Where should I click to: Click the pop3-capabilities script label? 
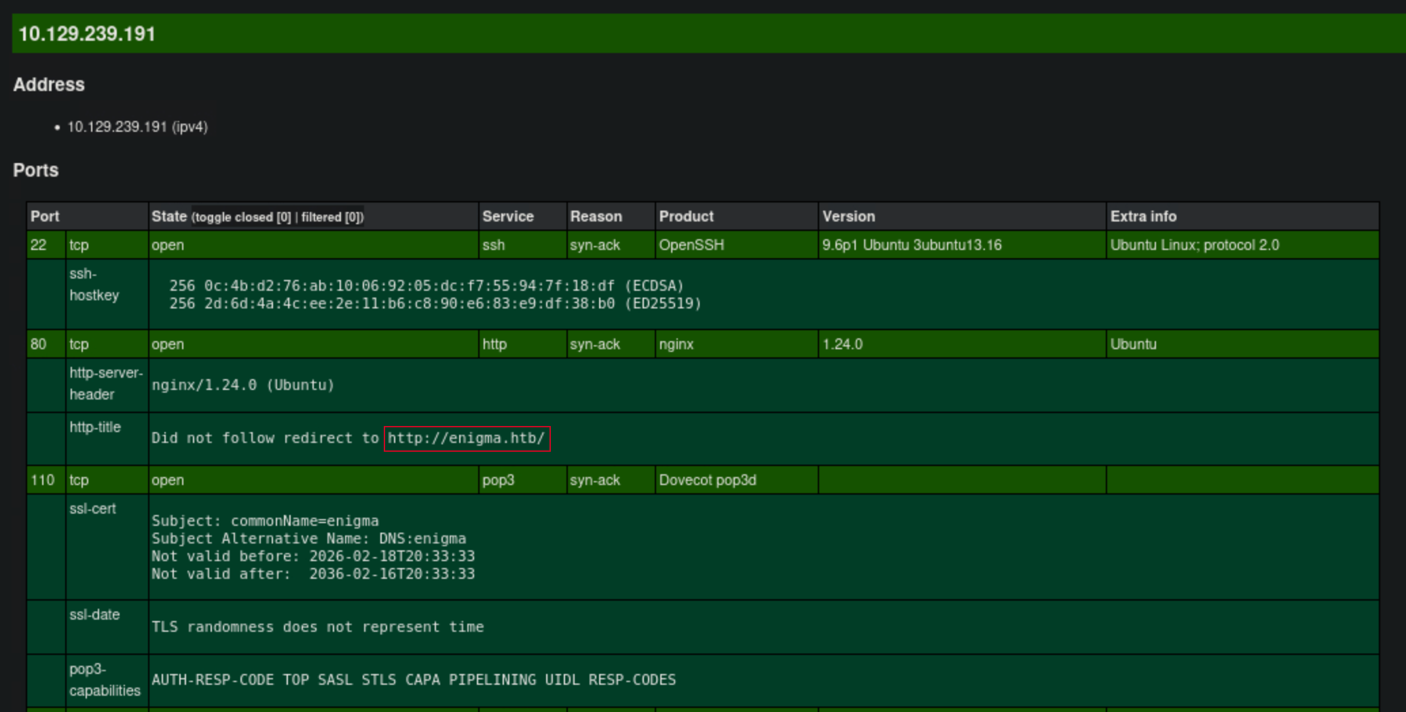(x=105, y=680)
